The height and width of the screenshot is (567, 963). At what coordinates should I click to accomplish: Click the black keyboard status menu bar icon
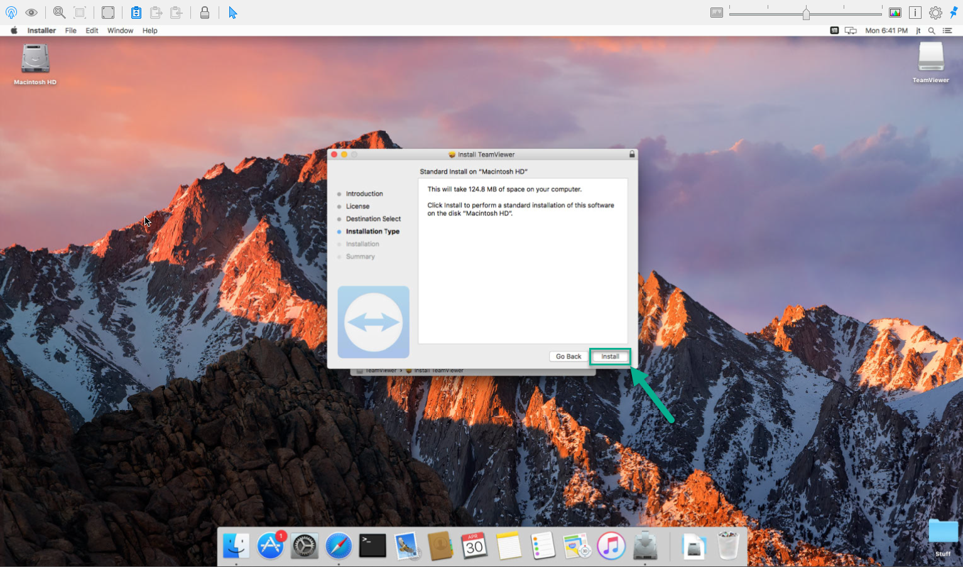(834, 30)
